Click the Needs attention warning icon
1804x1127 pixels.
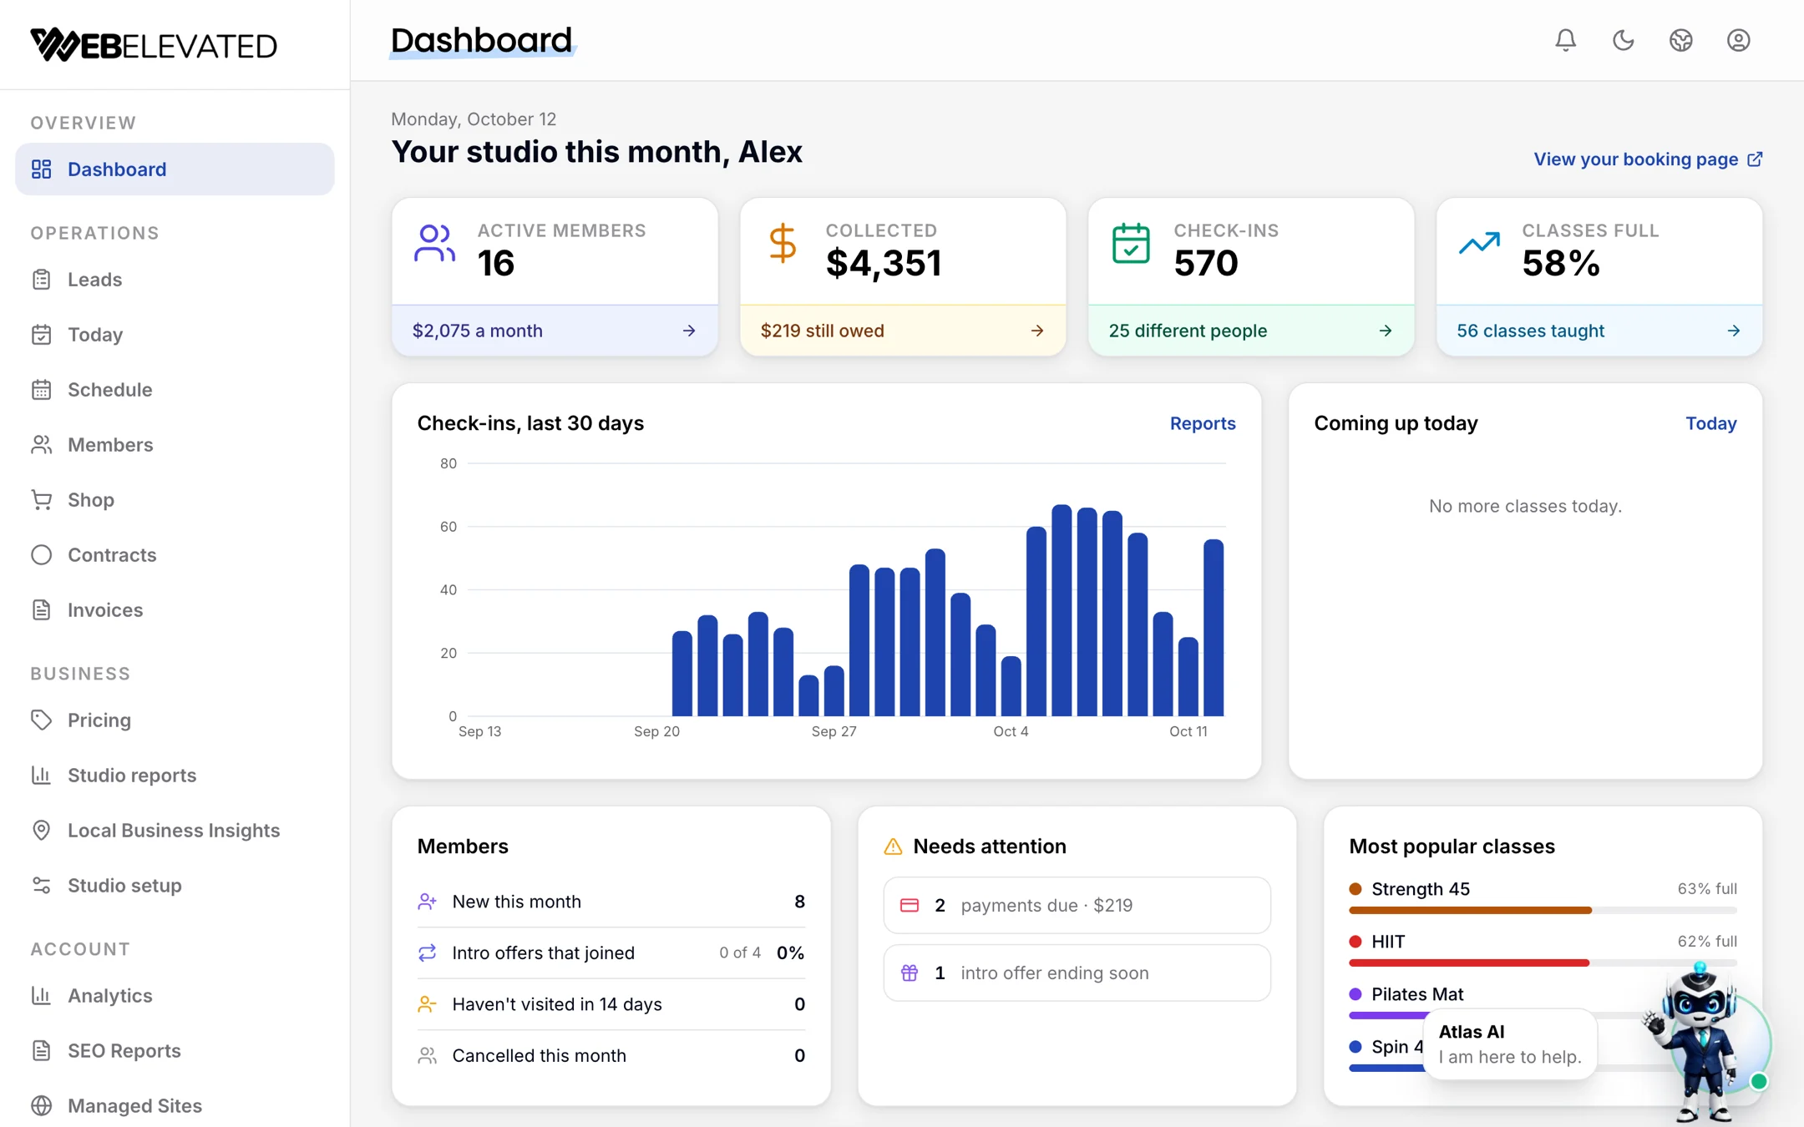click(x=893, y=847)
